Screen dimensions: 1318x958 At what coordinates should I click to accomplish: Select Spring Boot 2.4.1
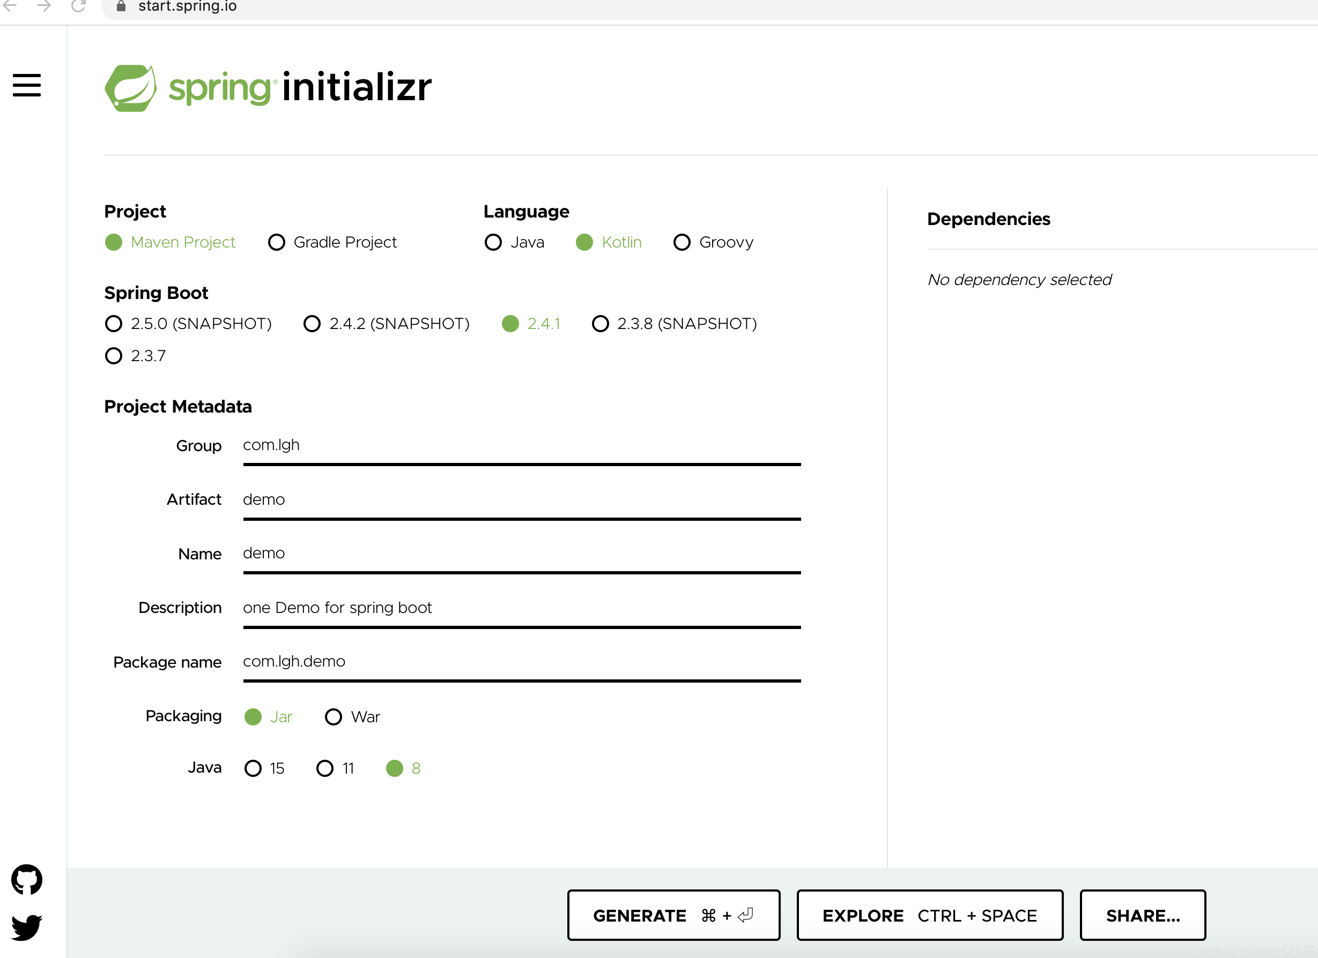point(531,324)
